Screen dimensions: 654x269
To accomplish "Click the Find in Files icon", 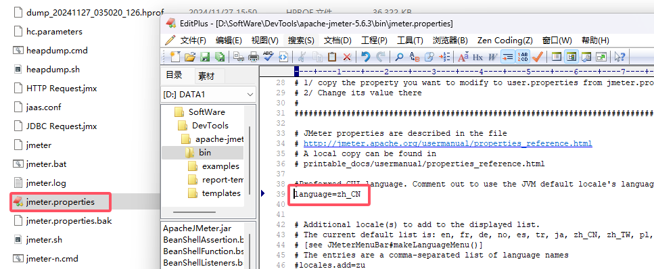I will (x=429, y=56).
